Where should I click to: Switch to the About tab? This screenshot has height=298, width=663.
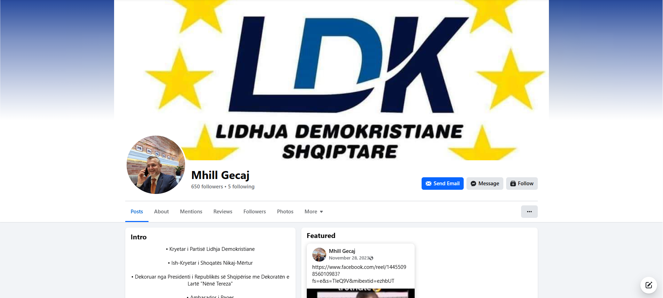coord(161,212)
